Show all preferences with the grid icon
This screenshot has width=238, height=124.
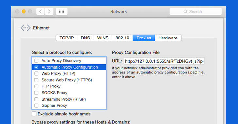pos(61,11)
